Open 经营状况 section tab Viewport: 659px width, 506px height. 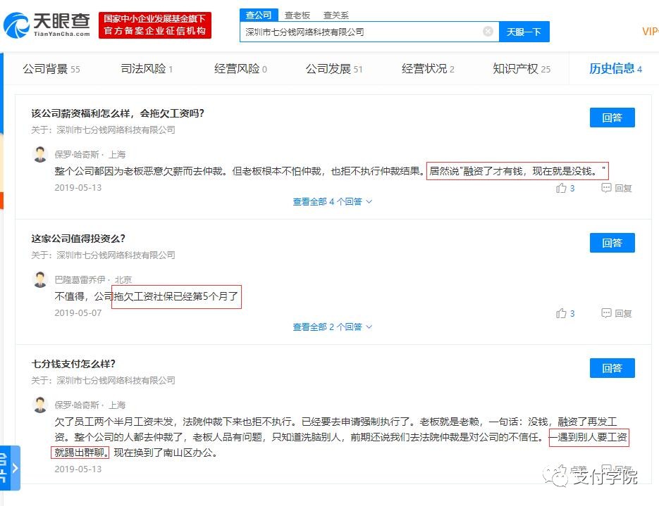(x=428, y=69)
